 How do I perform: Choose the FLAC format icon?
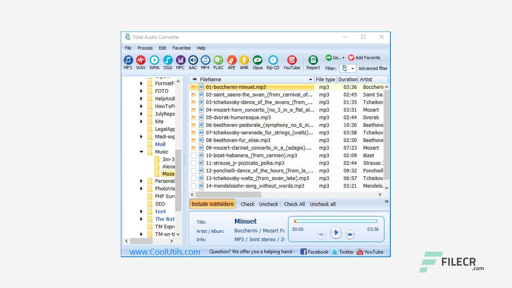click(x=218, y=60)
